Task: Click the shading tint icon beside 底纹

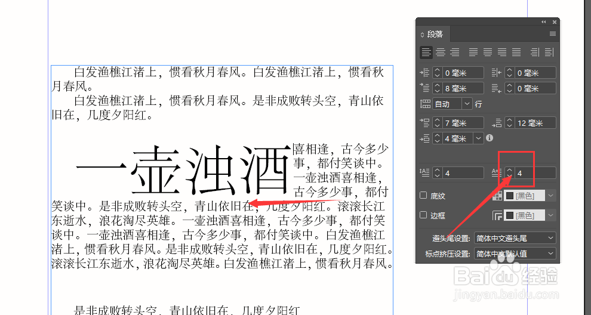Action: point(497,196)
